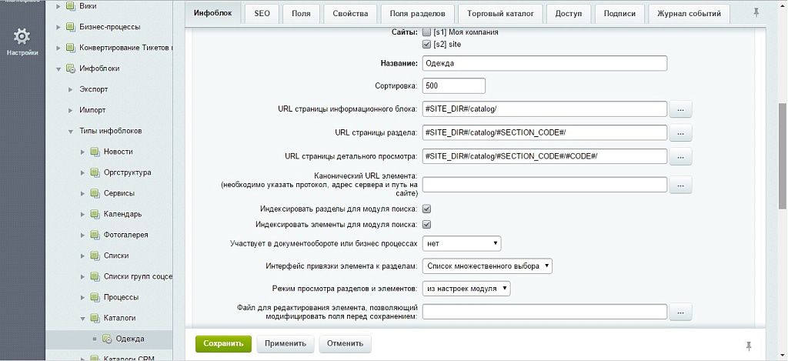Click the pin icon in the bottom bar
Viewport: 788px width, 361px height.
pyautogui.click(x=749, y=345)
